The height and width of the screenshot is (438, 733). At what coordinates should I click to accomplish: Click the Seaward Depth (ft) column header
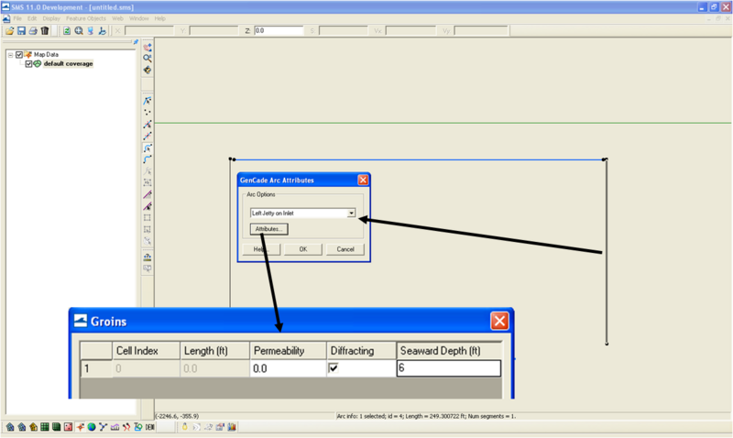[x=449, y=351]
